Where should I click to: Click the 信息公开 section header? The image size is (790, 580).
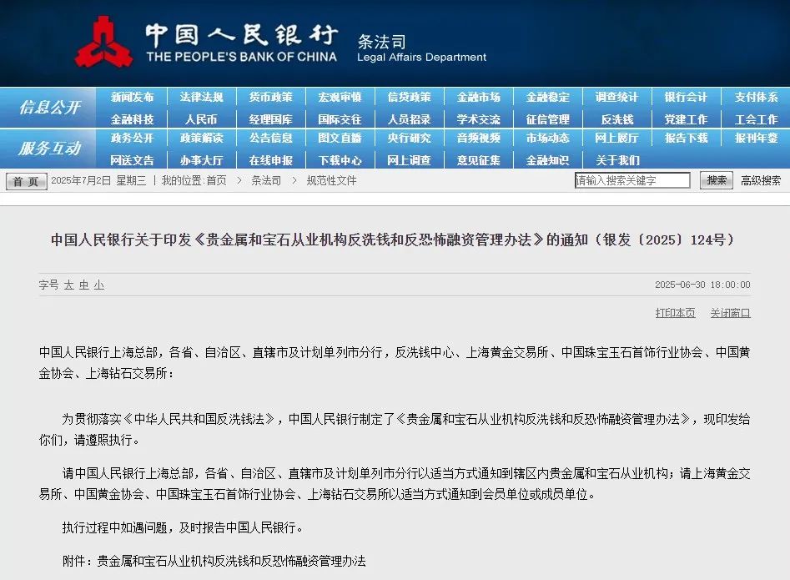point(49,107)
